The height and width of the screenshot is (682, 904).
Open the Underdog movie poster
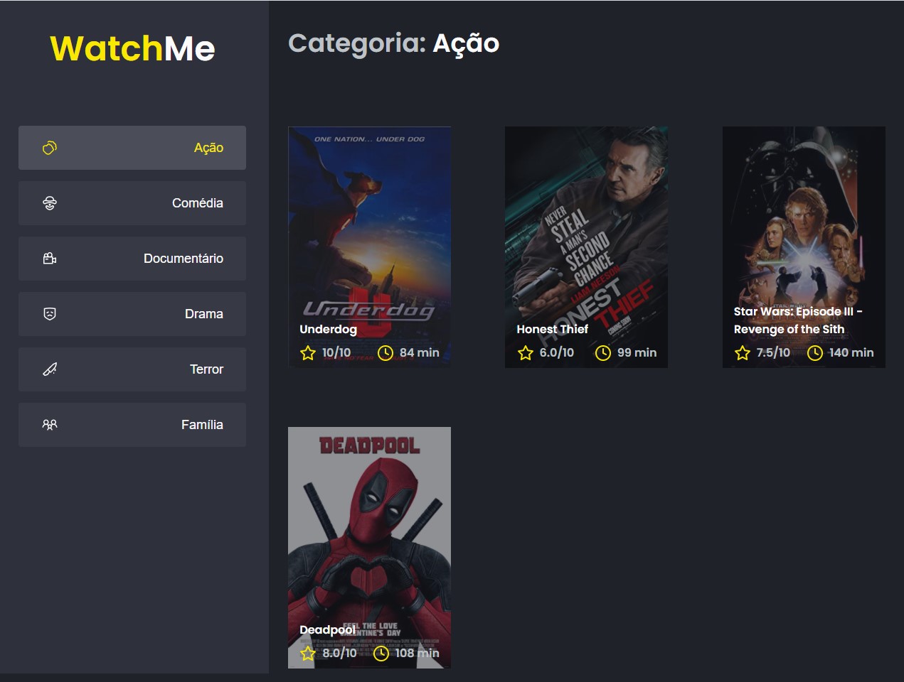click(x=369, y=247)
